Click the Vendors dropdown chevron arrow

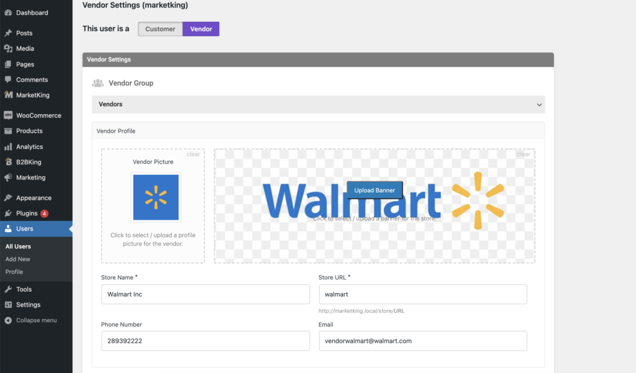[539, 105]
